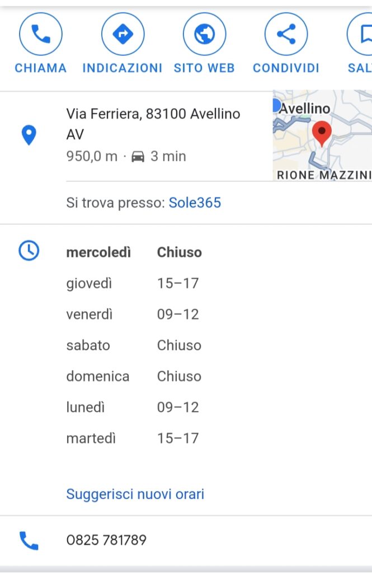Tap the phone icon beside 0825 781789

click(x=29, y=541)
